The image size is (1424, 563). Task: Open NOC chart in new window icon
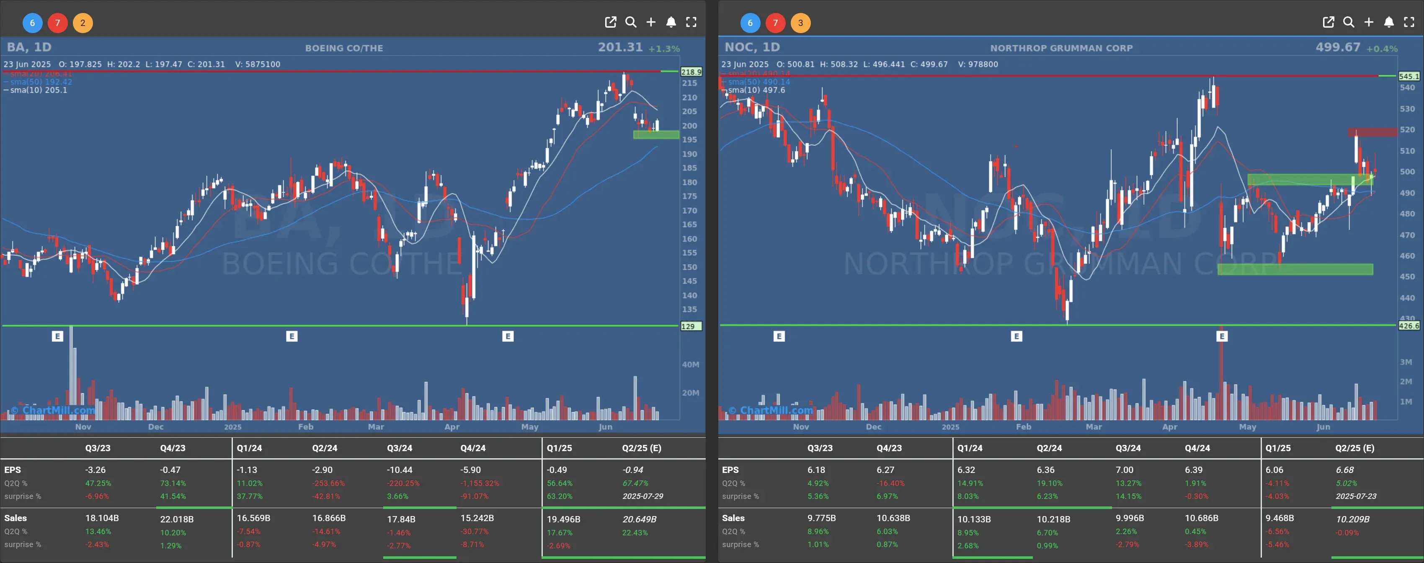pos(1329,22)
